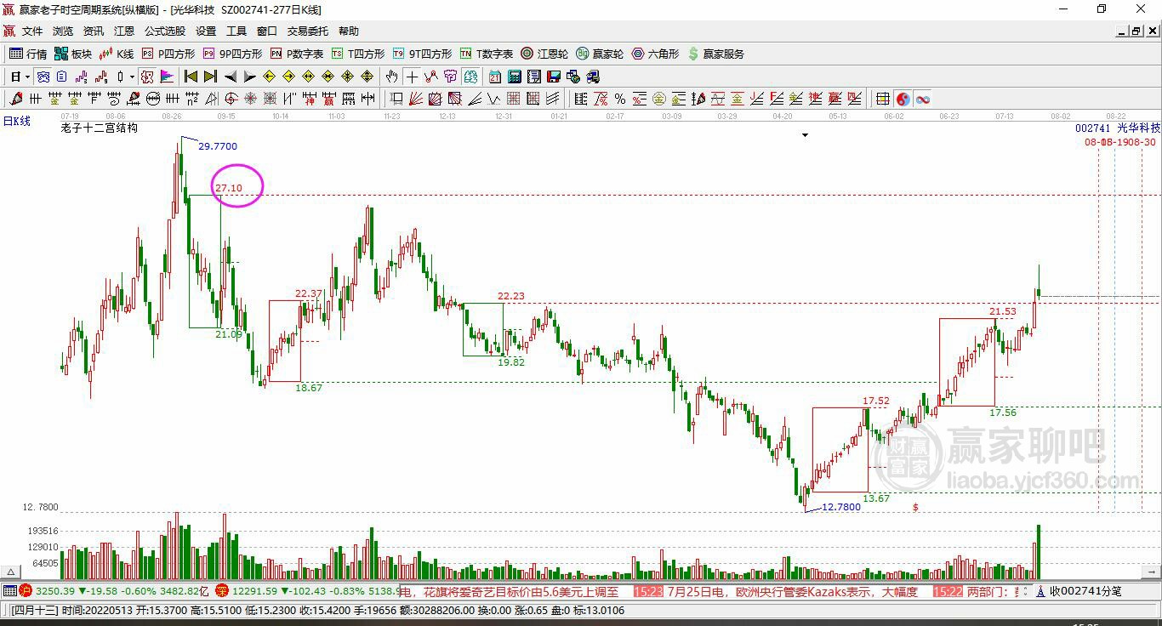
Task: Open the 资讯 menu
Action: click(94, 31)
